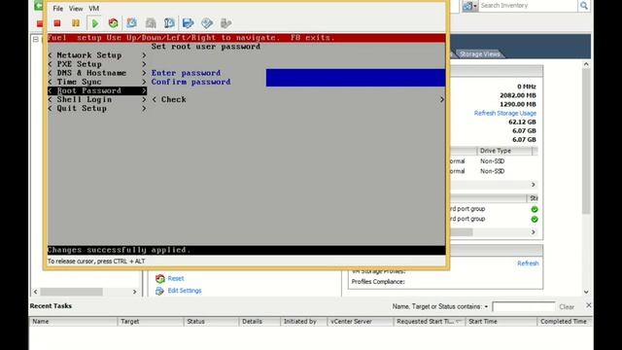Screen dimensions: 622x350
Task: Click the Clear button in Recent Tasks
Action: [567, 307]
